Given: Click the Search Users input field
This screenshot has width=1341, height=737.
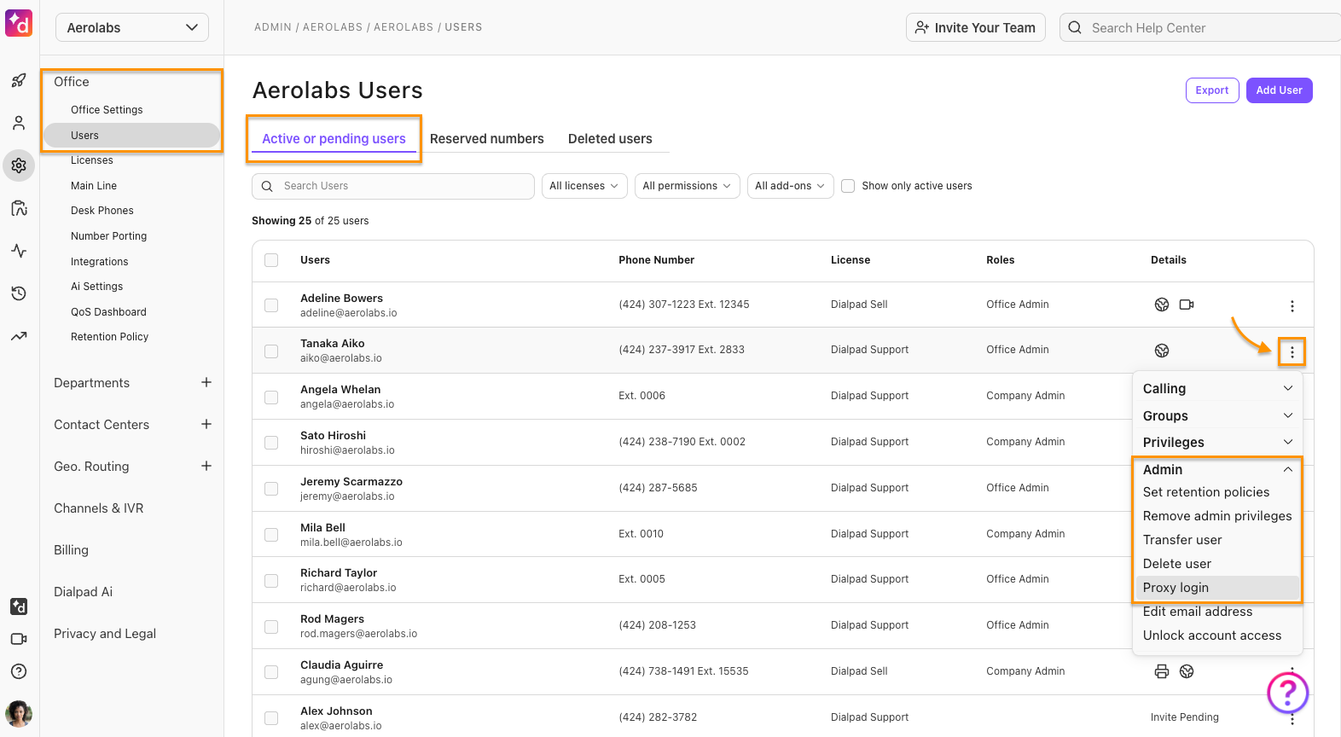Looking at the screenshot, I should pos(393,186).
